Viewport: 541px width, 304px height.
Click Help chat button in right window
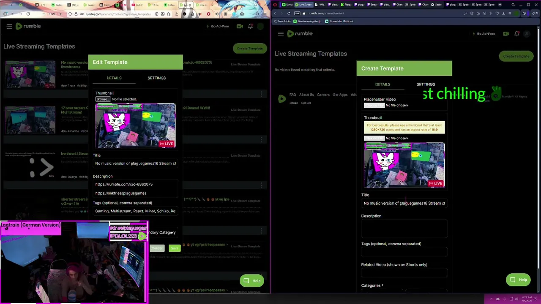(518, 280)
